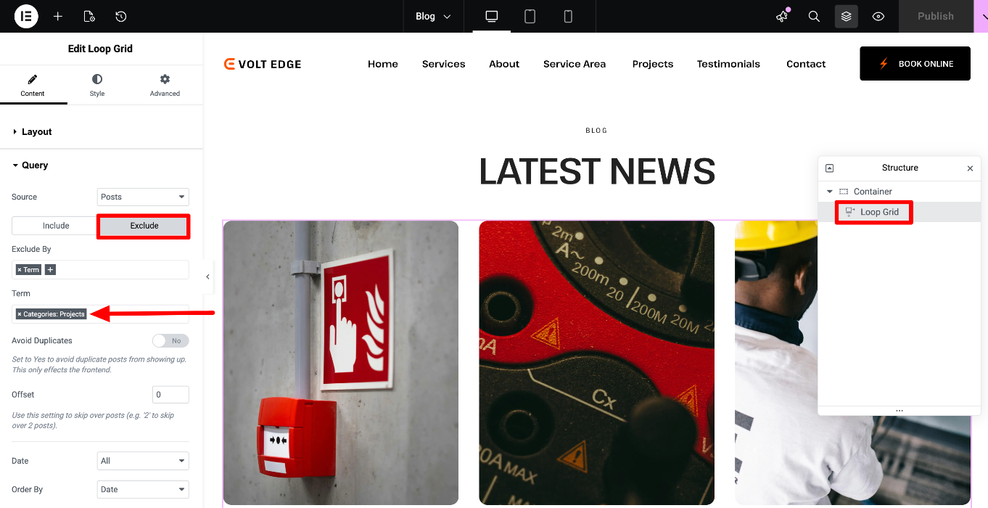Click the Publish button
This screenshot has height=508, width=988.
935,16
